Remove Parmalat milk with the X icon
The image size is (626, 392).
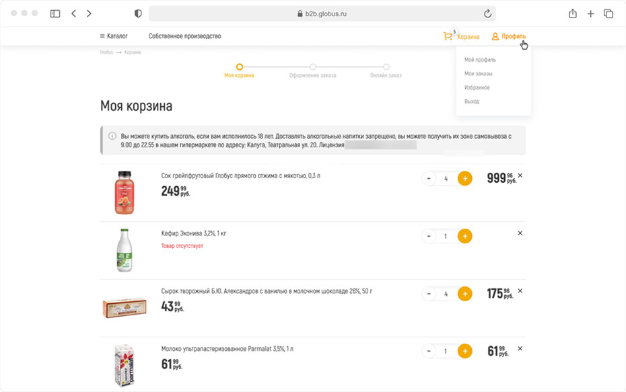click(x=520, y=349)
